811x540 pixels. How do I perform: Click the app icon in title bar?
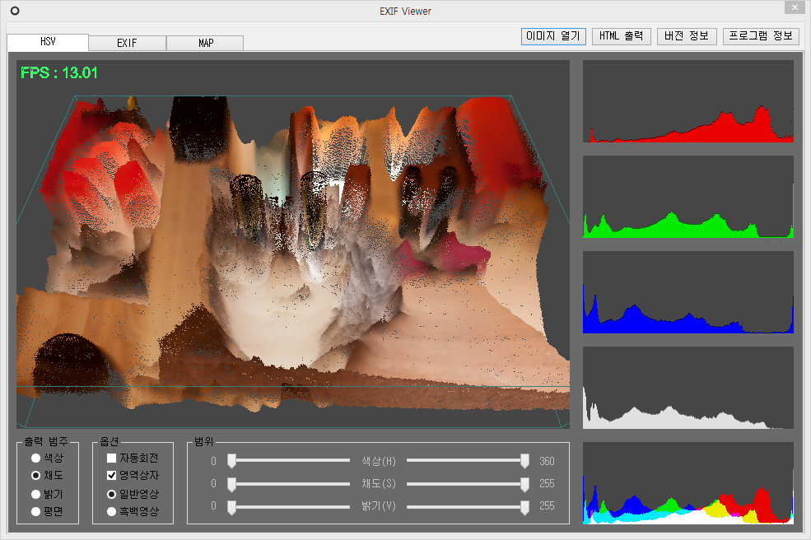coord(14,11)
